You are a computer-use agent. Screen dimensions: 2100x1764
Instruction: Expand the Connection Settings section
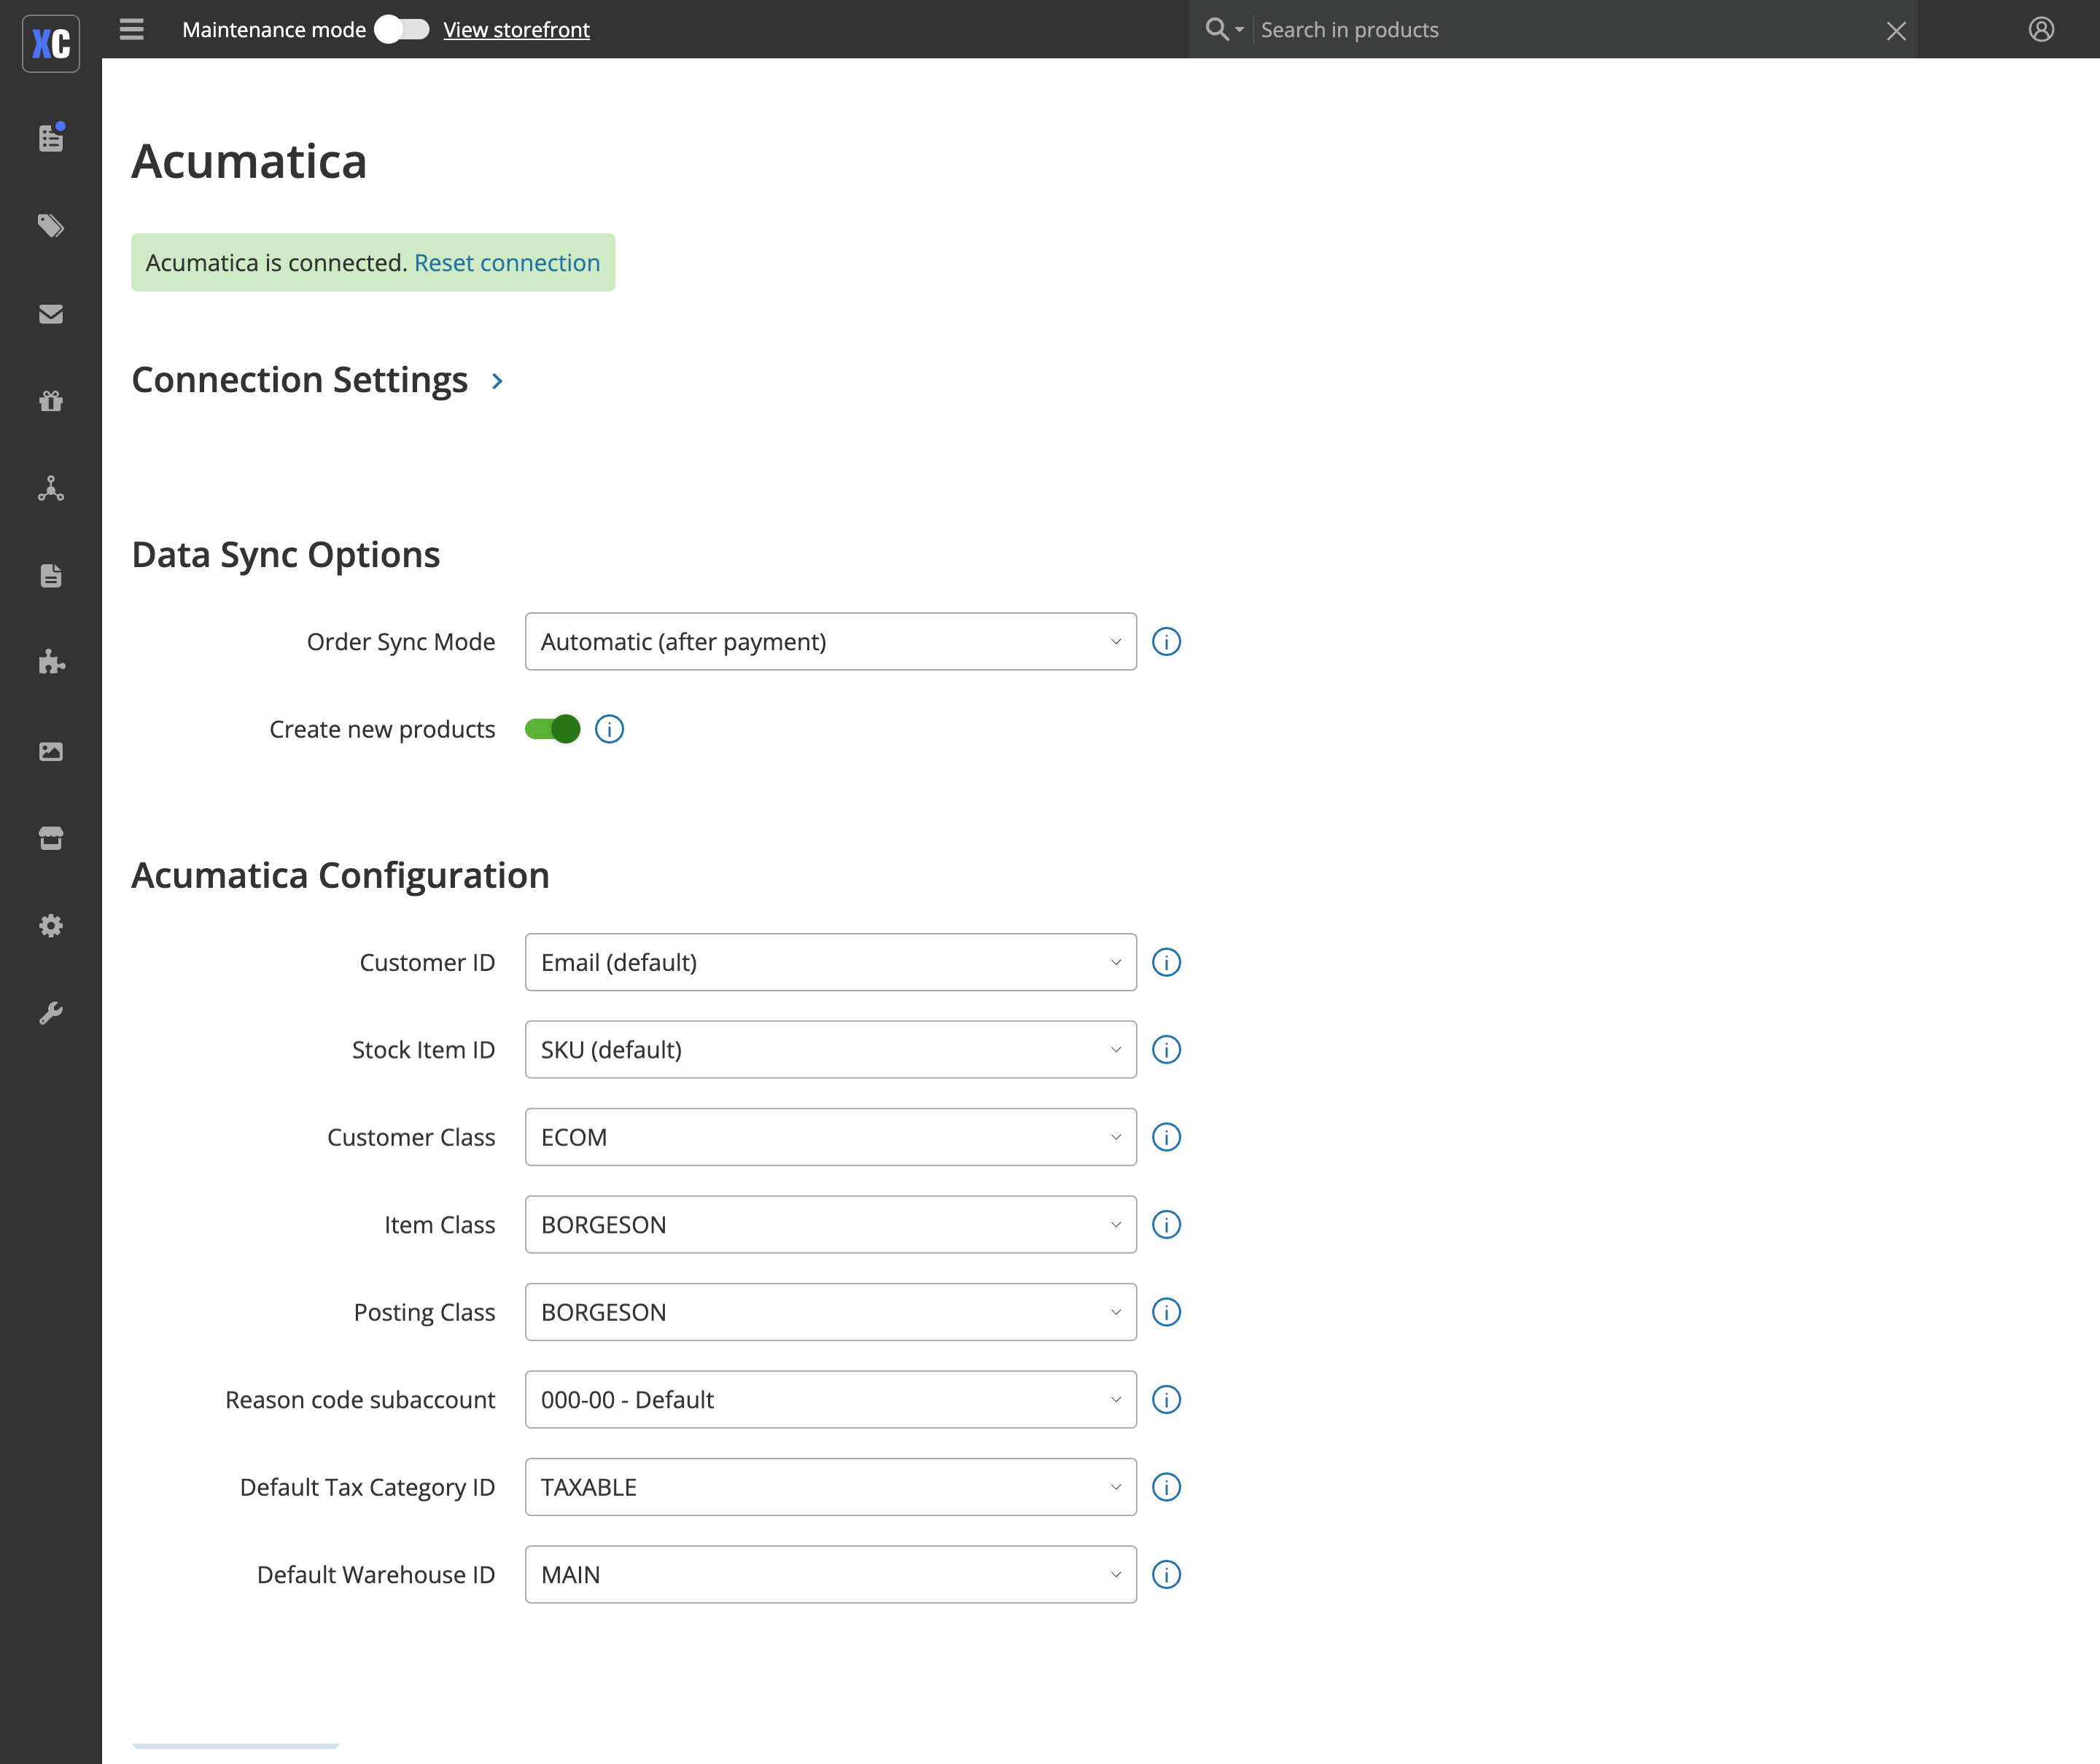point(497,381)
